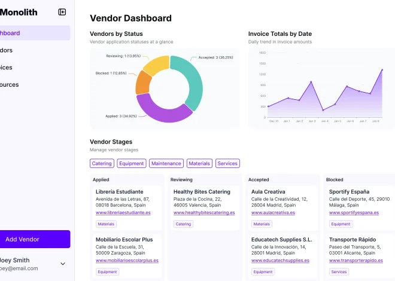This screenshot has width=395, height=281.
Task: Click Equipment tag on Mobiliario Escolar Plus card
Action: (x=107, y=271)
